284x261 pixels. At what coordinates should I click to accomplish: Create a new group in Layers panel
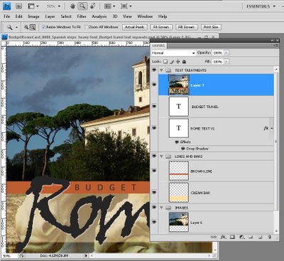251,237
